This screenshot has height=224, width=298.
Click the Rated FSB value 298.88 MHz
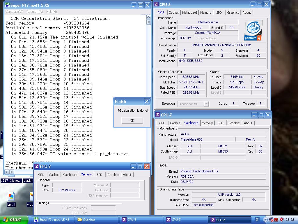pos(191,92)
